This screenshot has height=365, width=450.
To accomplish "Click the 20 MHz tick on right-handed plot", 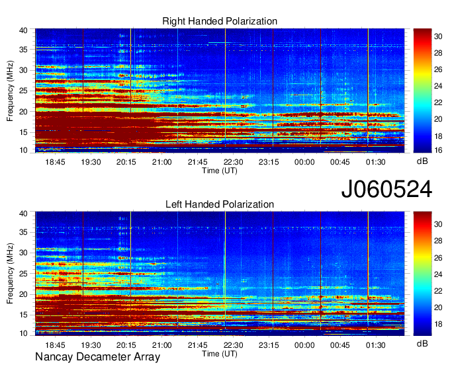I will [23, 112].
